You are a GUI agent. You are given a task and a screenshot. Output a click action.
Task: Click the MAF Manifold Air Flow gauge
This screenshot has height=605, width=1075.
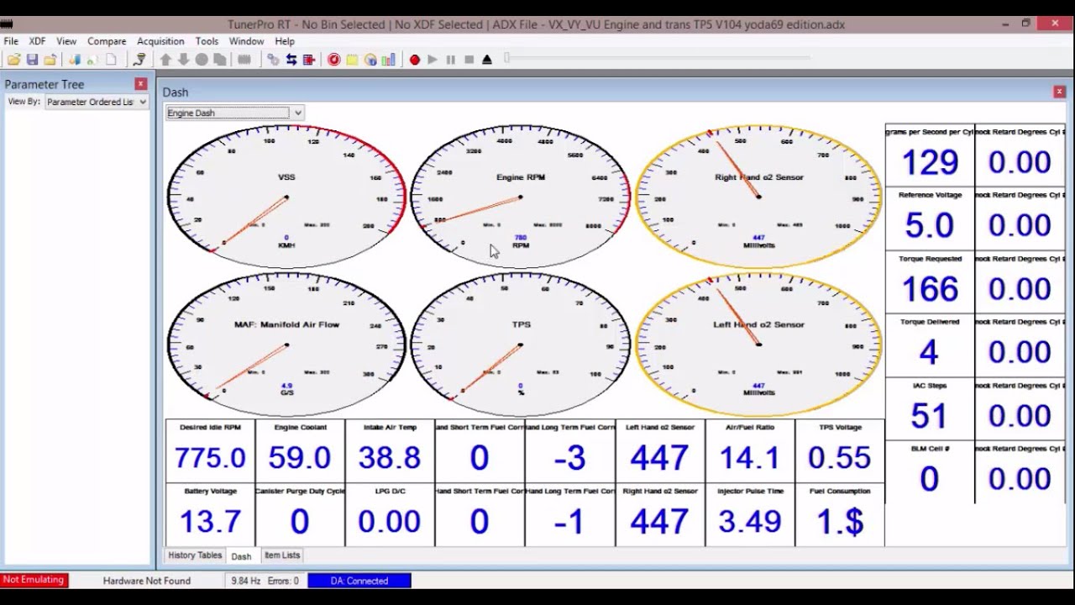(x=286, y=344)
